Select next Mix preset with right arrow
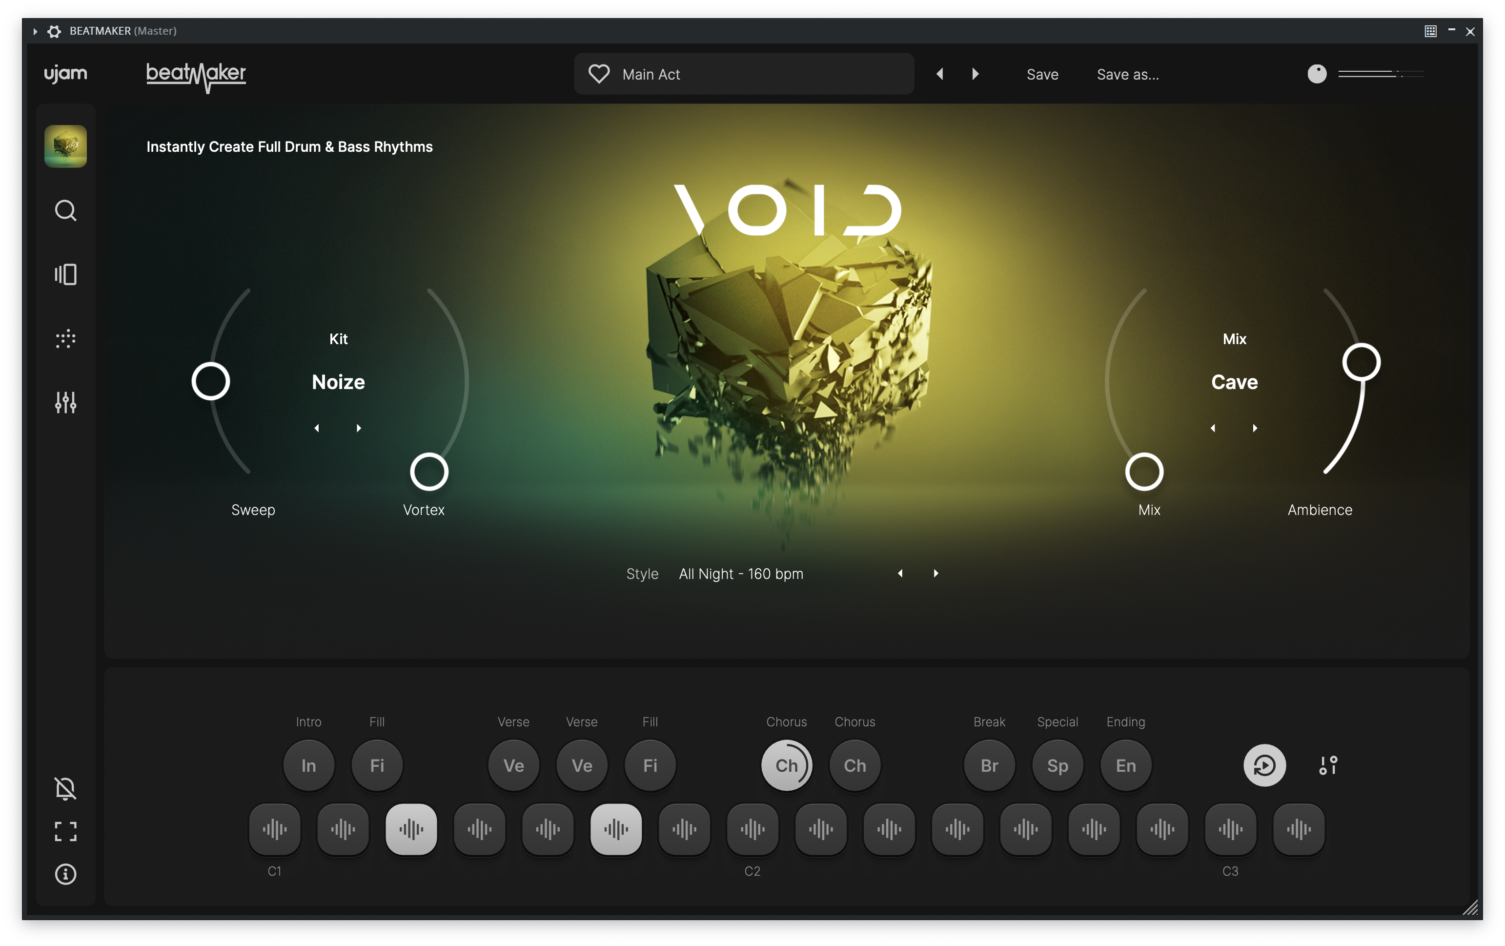 [x=1255, y=428]
